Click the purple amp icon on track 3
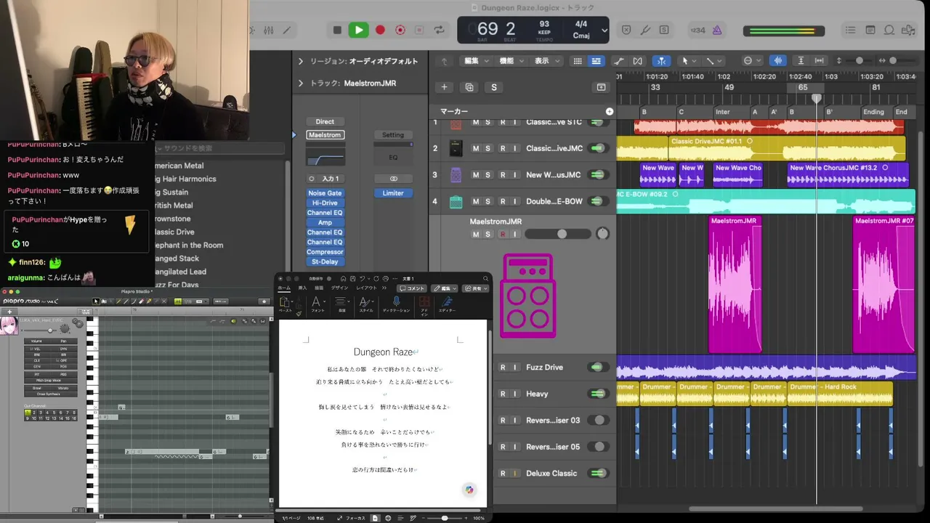This screenshot has width=930, height=523. click(456, 175)
